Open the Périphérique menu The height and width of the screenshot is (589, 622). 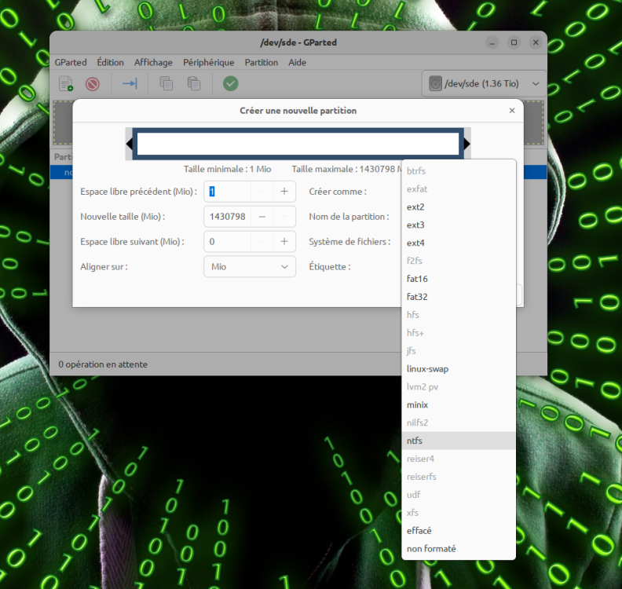pos(208,62)
